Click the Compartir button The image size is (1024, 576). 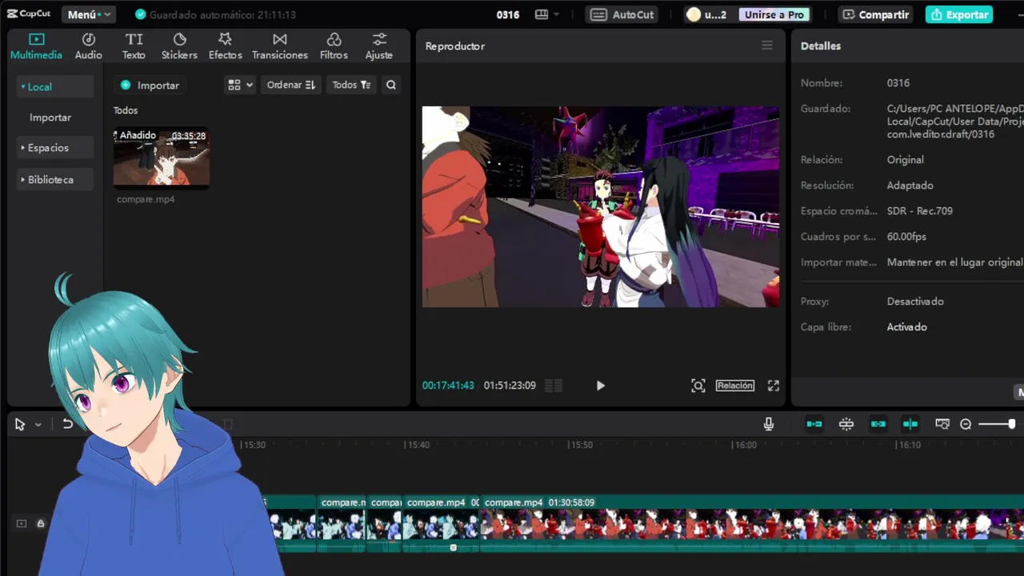tap(876, 14)
